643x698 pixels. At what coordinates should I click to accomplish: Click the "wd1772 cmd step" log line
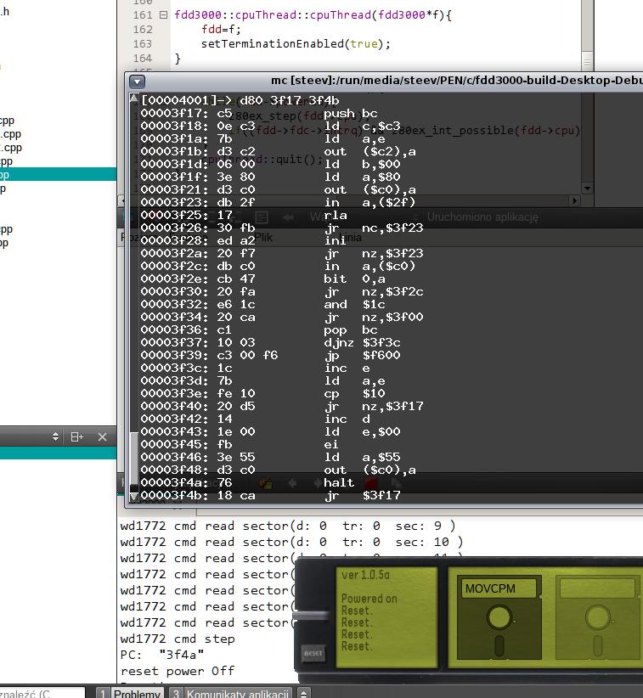pyautogui.click(x=178, y=639)
